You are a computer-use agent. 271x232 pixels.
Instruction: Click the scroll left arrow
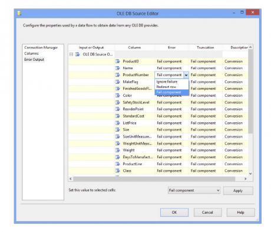coord(71,179)
